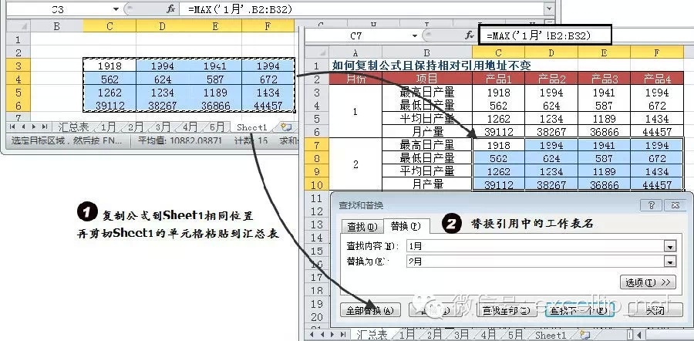Open 5月 sheet tab in right window

[x=515, y=334]
